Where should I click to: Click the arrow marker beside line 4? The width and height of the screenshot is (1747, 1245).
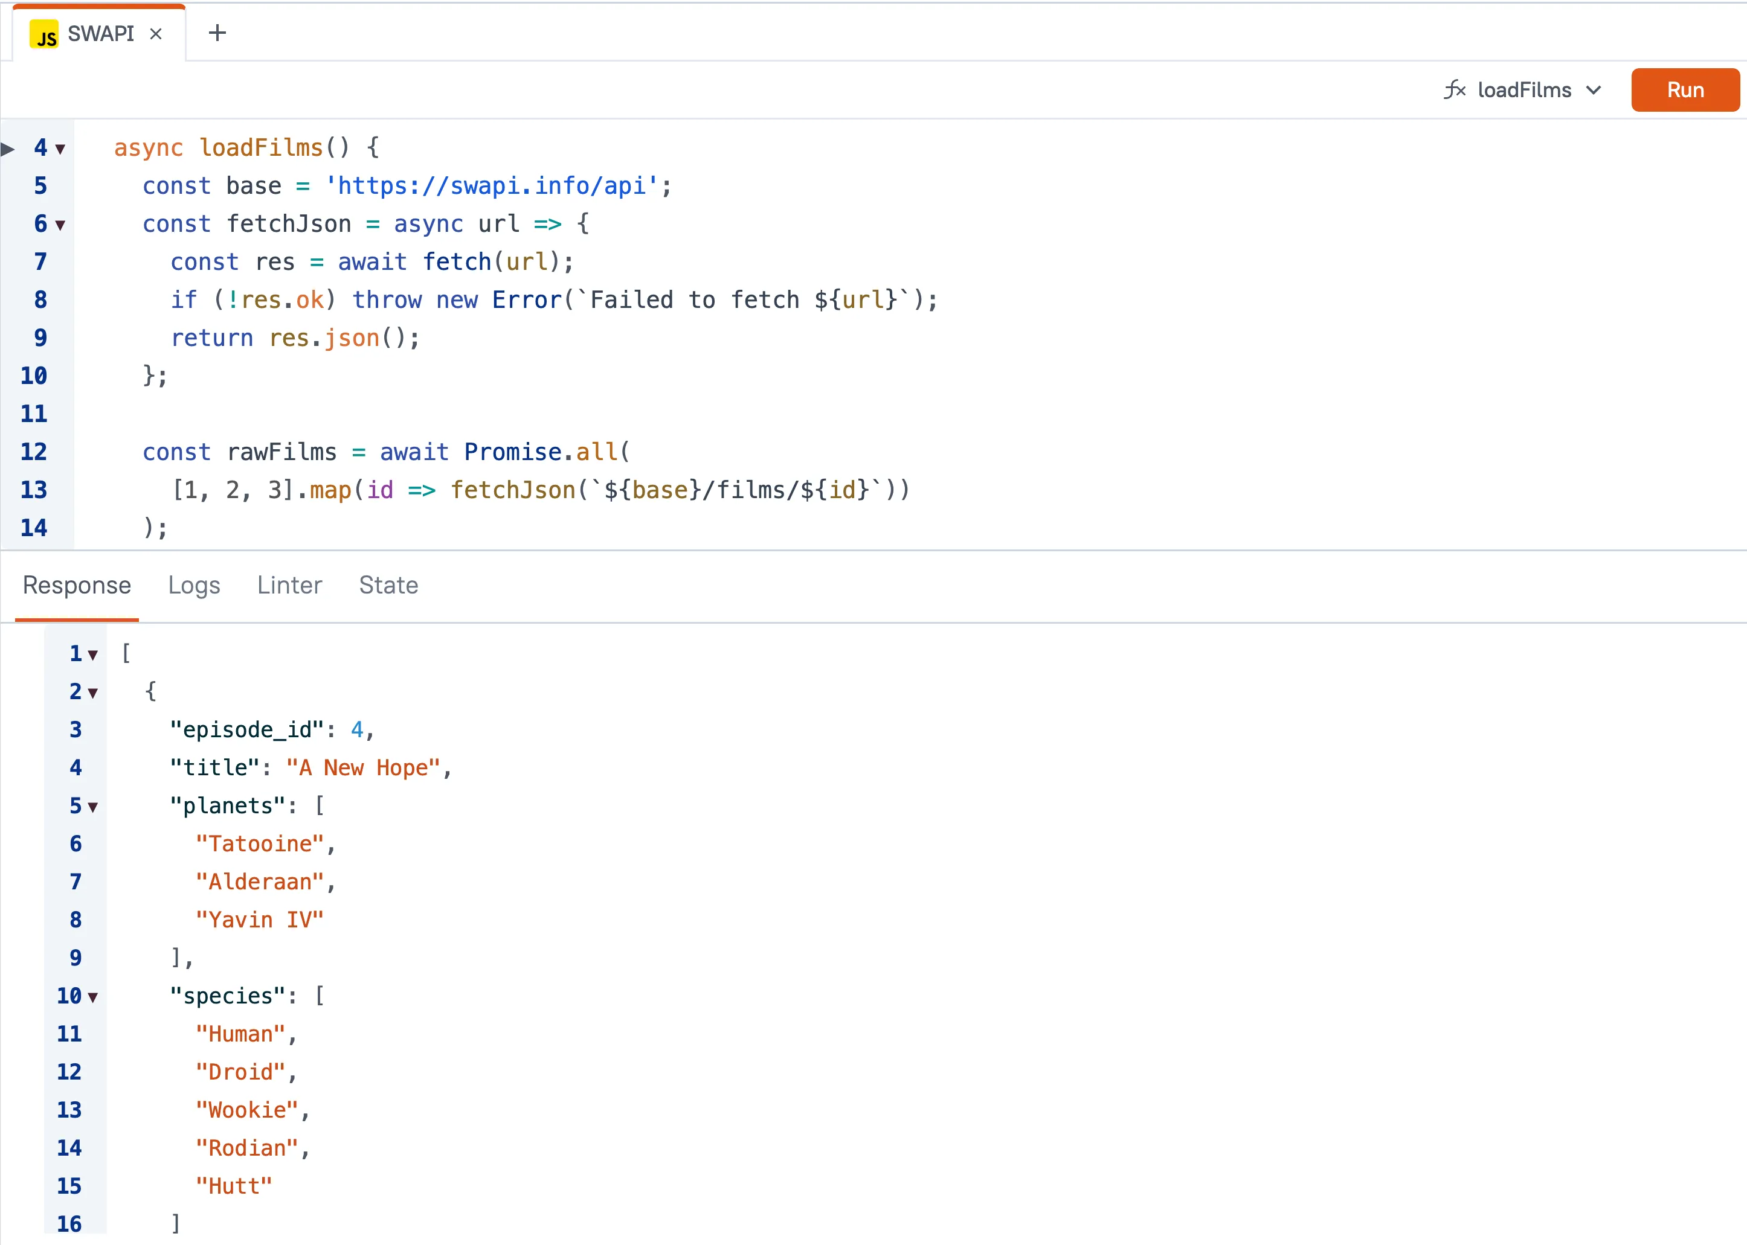tap(8, 148)
